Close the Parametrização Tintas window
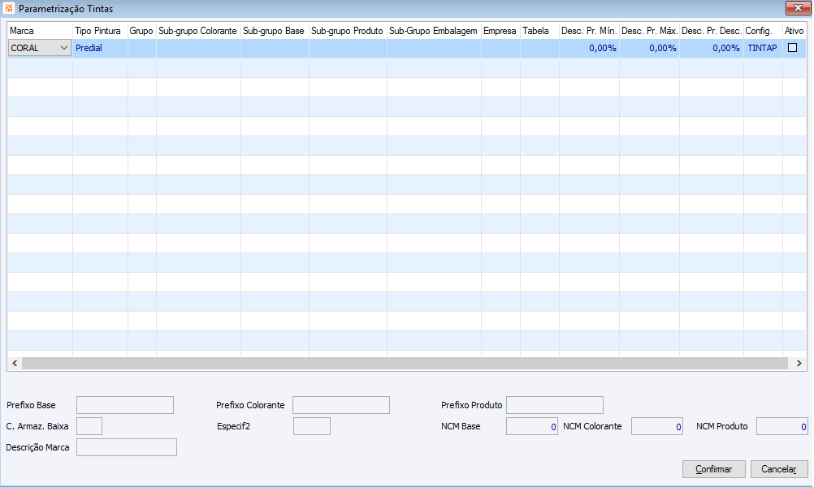Viewport: 814px width, 487px height. coord(798,8)
